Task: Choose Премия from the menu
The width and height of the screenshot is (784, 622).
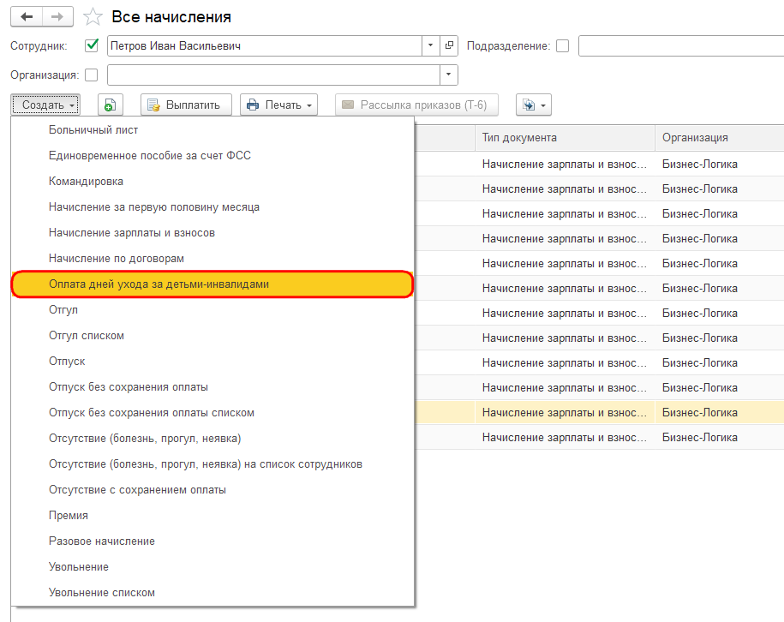Action: click(212, 516)
